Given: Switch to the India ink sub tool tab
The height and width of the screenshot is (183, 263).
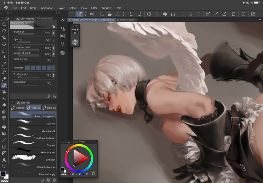Looking at the screenshot, I should [x=49, y=108].
